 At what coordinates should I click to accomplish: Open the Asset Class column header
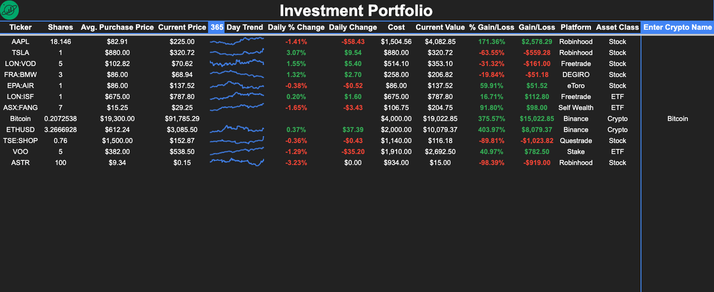coord(617,28)
